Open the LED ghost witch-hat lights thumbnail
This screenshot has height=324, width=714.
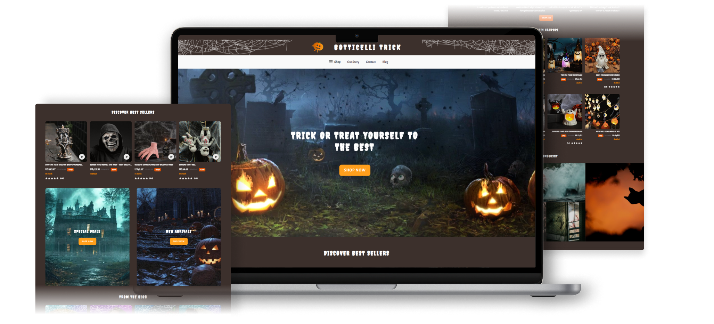(565, 55)
